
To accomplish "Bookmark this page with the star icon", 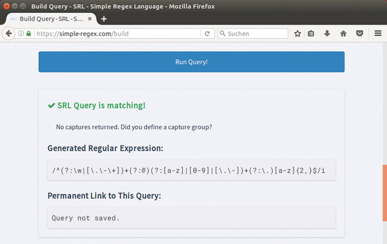I will [297, 34].
